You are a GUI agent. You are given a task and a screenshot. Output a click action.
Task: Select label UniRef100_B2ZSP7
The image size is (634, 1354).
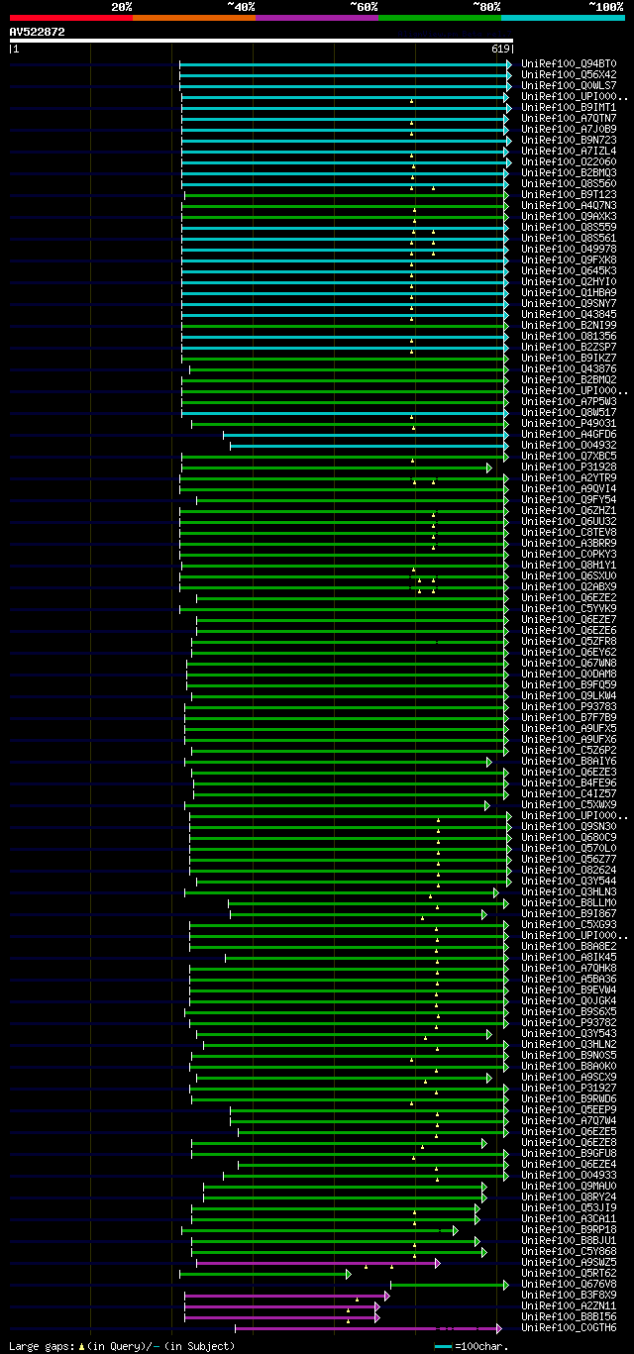coord(569,348)
